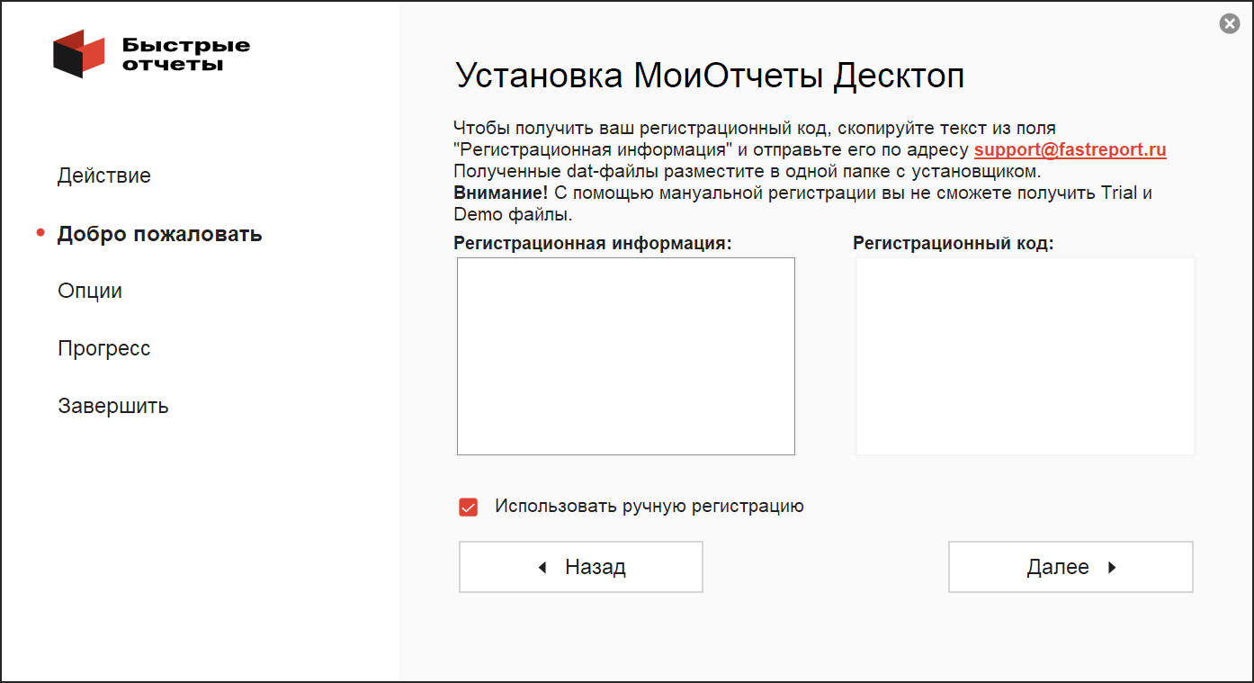Click the Регистрационный код: field label

[953, 244]
